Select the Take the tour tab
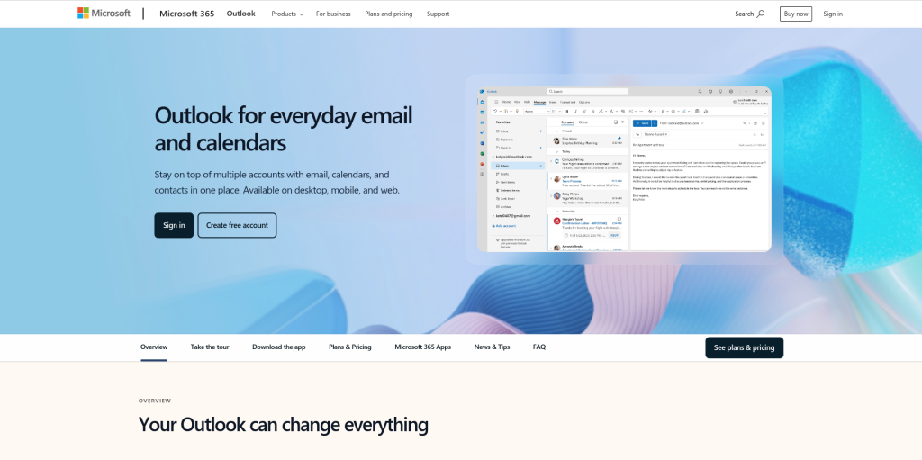The height and width of the screenshot is (460, 922). [210, 347]
